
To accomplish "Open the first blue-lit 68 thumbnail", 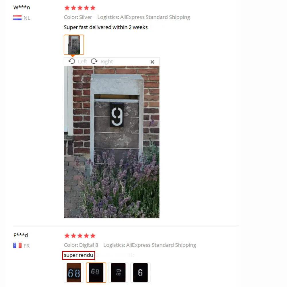I will [x=74, y=273].
